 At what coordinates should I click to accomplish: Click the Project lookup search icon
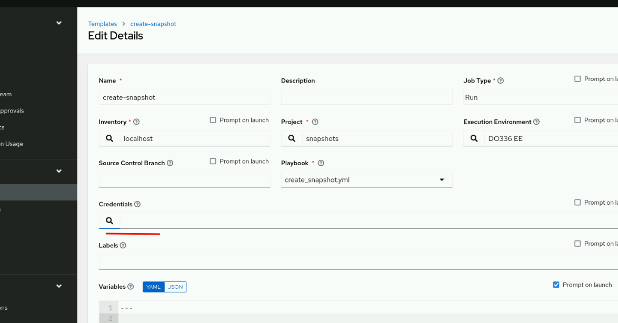click(292, 138)
